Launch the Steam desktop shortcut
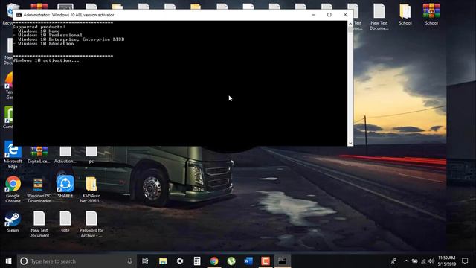Screen dimensions: 476x268 (13, 222)
